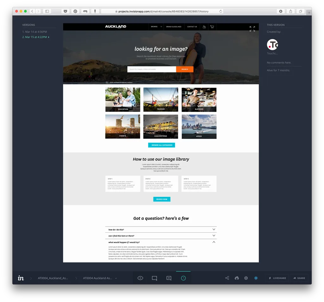Click the fullscreen expand arrows icon
The image size is (324, 302).
tap(252, 29)
